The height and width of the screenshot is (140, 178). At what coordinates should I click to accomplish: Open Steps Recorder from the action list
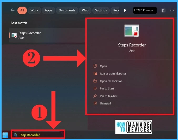click(x=103, y=66)
